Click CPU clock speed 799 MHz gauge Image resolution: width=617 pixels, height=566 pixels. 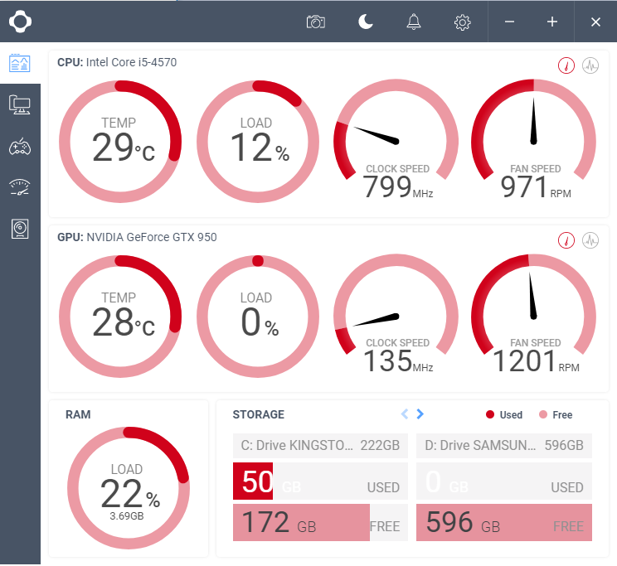click(396, 139)
